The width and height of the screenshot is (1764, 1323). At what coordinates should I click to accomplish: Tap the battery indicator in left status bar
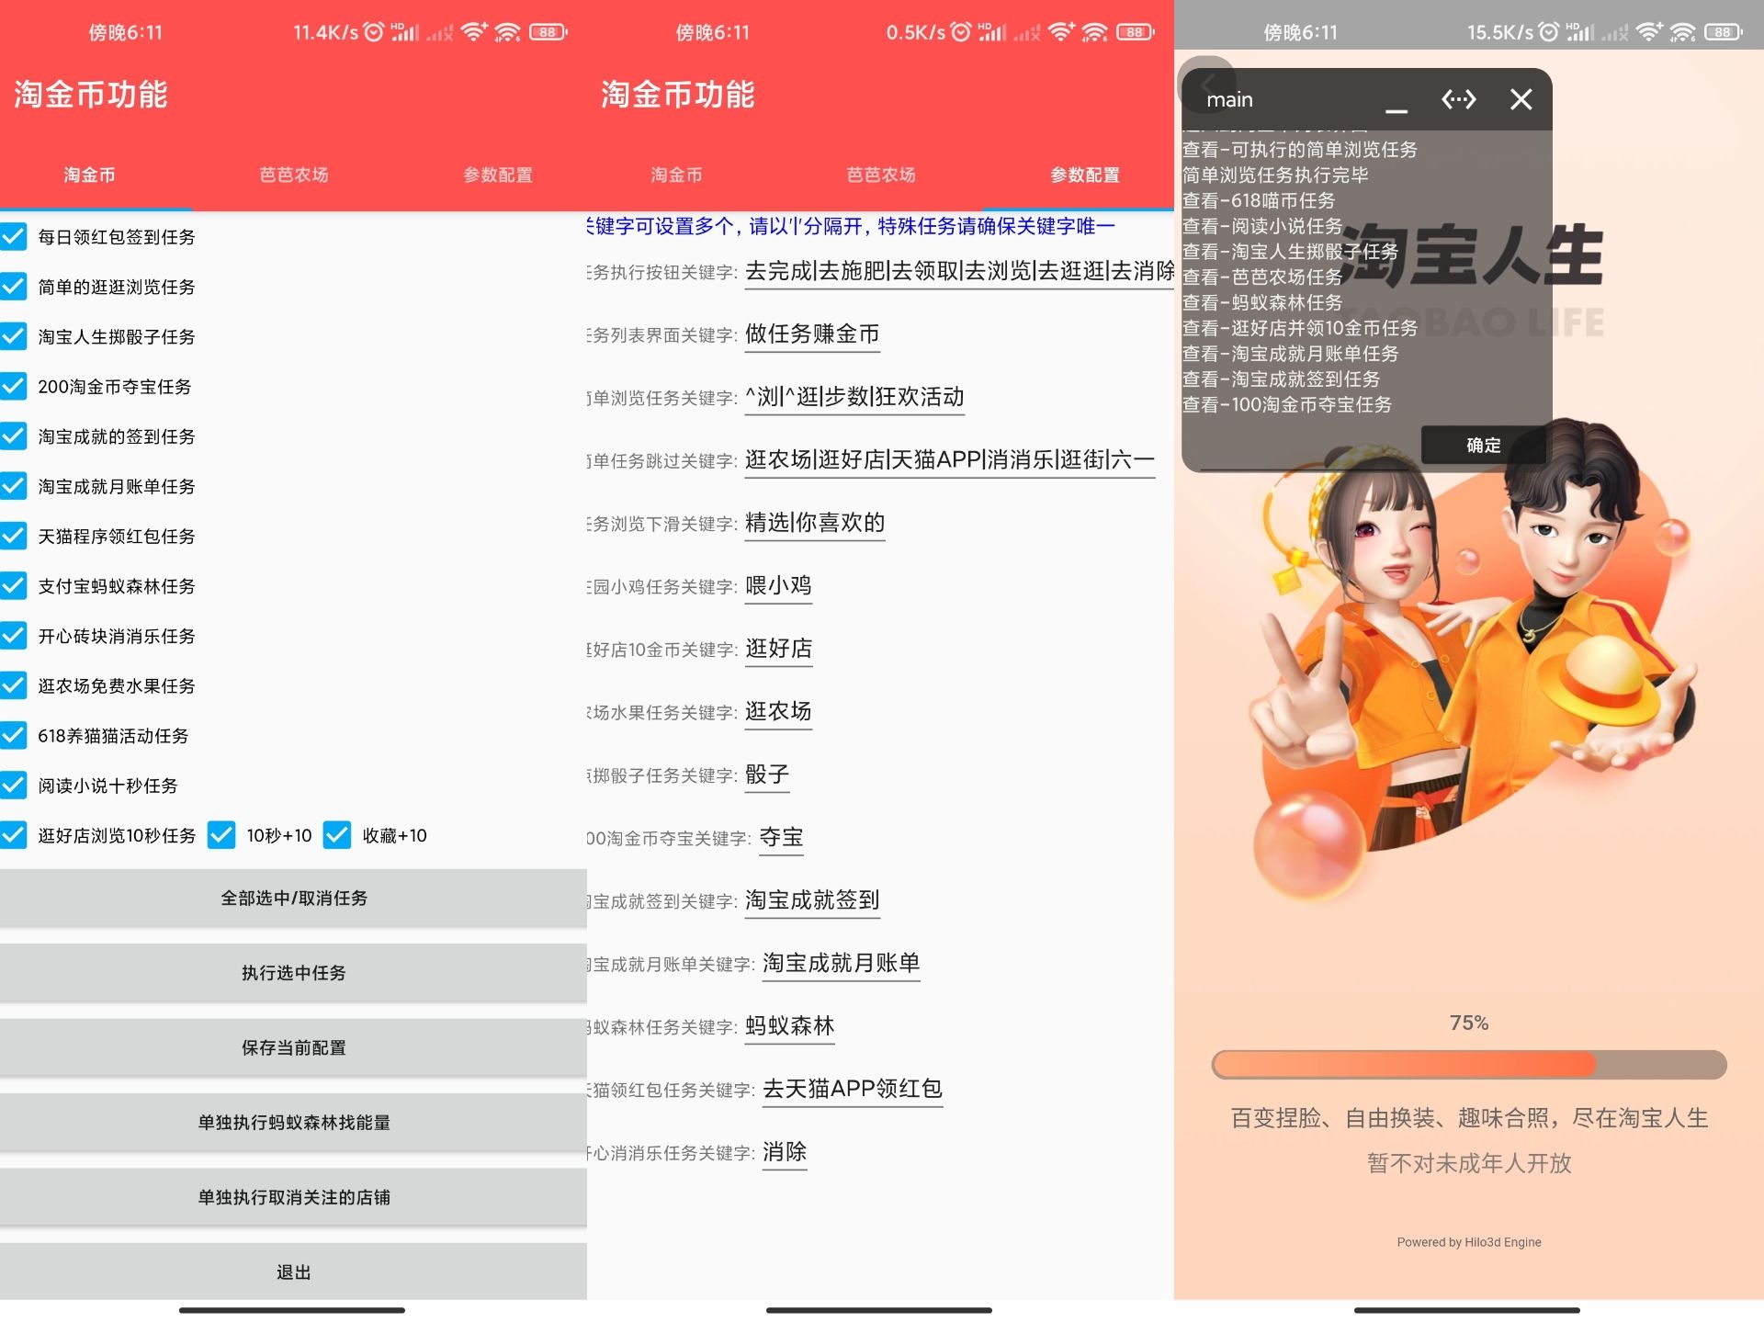pyautogui.click(x=548, y=32)
